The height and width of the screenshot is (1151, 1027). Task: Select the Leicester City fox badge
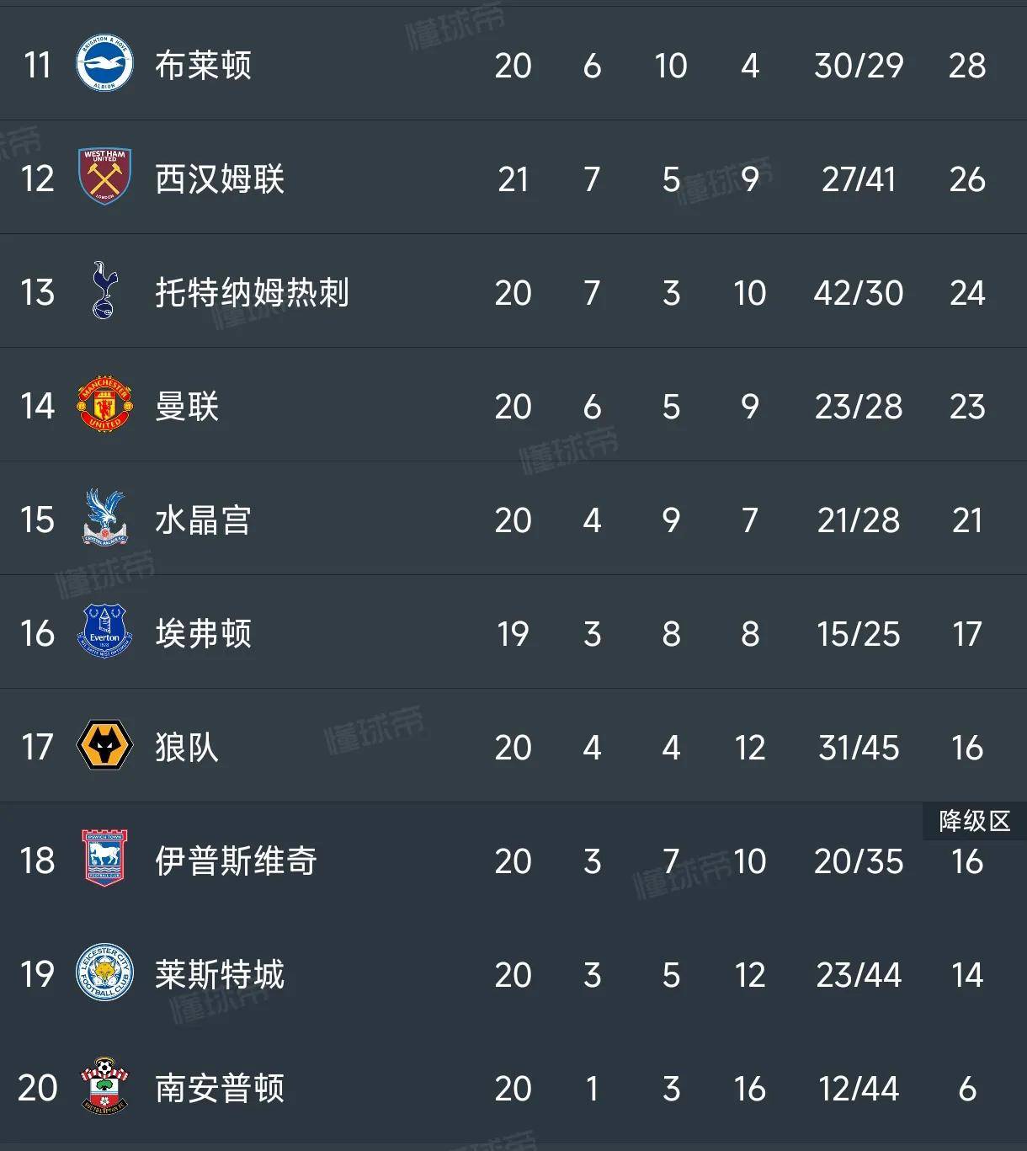[x=104, y=972]
